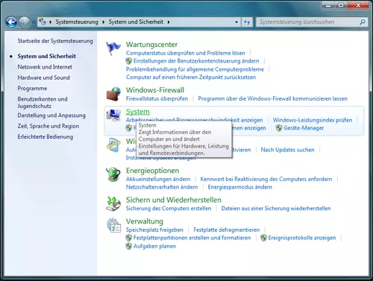Screen dimensions: 373x281
Task: Expand the address bar history dropdown
Action: coord(236,22)
